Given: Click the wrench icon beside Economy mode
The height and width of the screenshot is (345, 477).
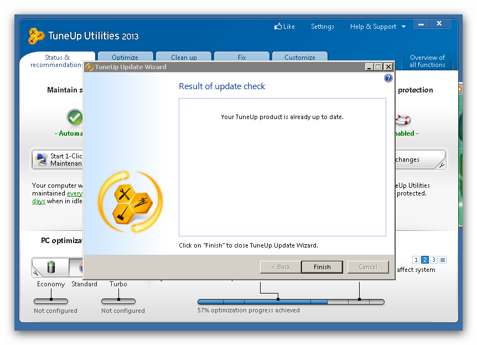Looking at the screenshot, I should 35,273.
